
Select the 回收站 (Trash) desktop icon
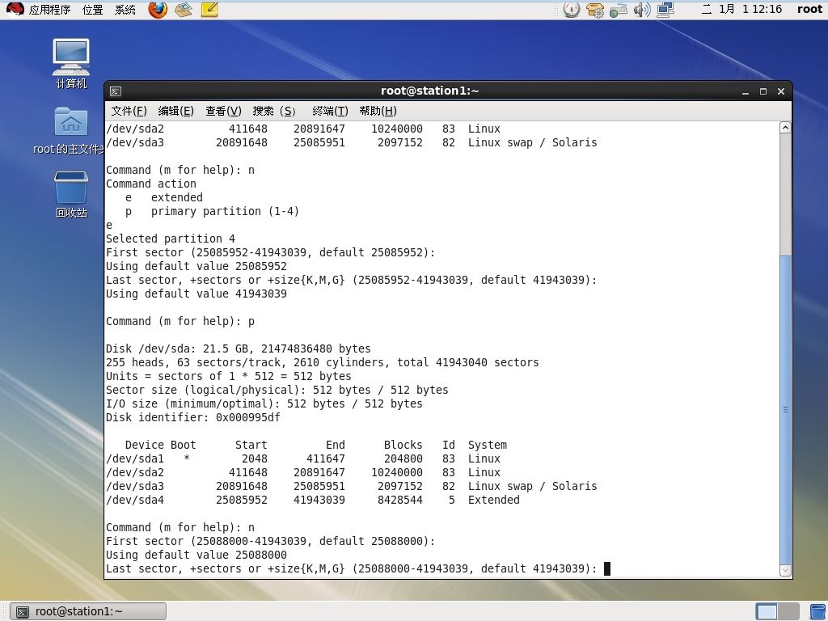click(x=71, y=194)
